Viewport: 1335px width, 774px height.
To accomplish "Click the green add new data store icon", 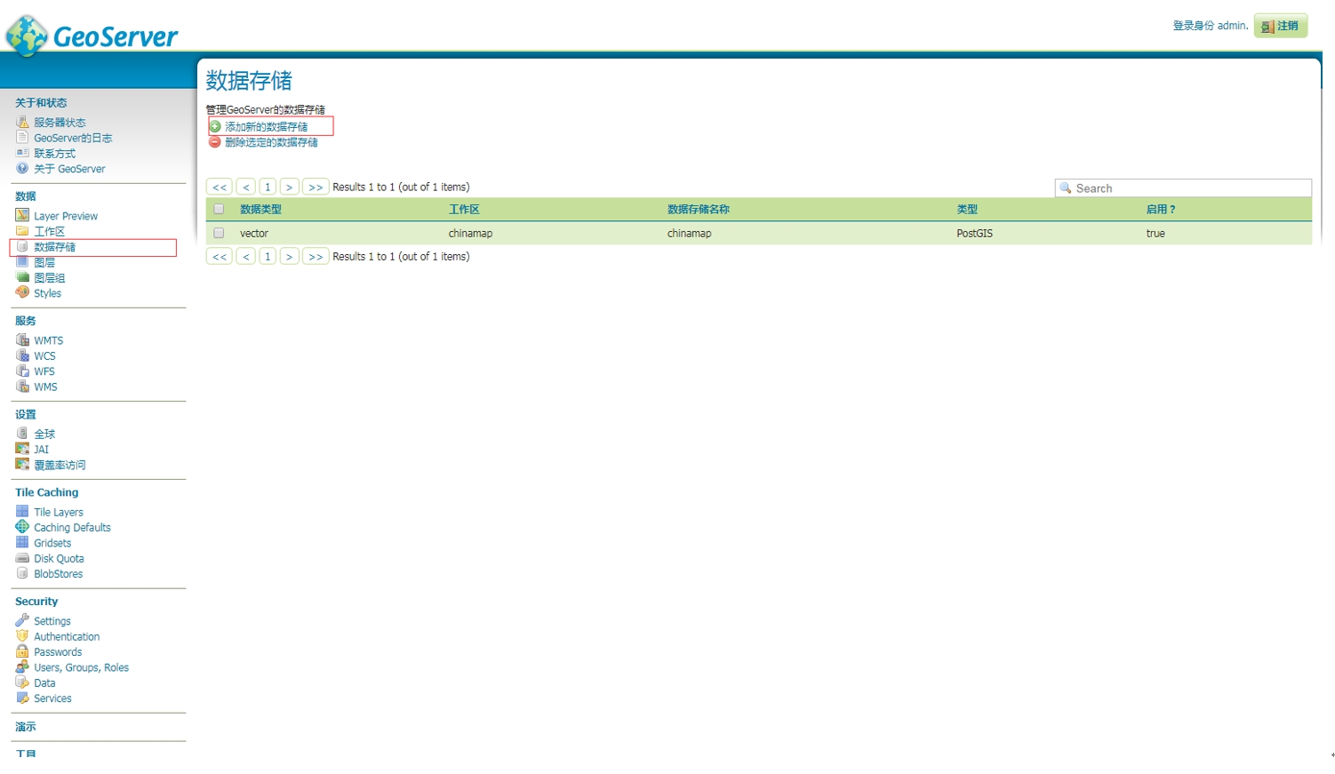I will pos(215,127).
